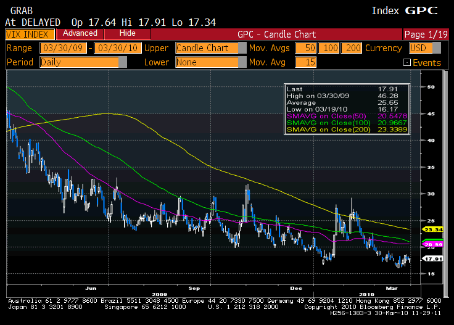This screenshot has height=325, width=454.
Task: Open the Lower None dropdown
Action: point(210,62)
